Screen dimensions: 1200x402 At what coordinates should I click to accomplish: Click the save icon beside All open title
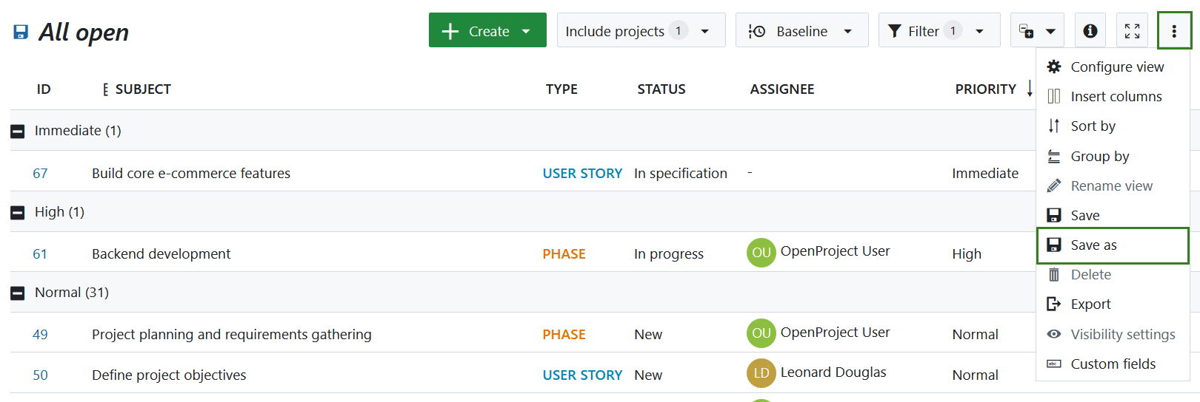[21, 32]
